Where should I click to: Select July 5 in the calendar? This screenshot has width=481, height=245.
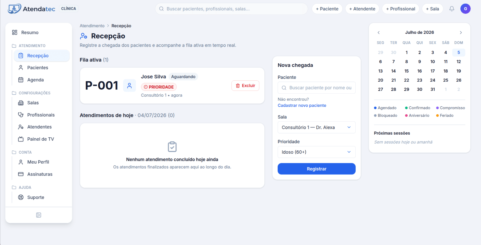(459, 52)
